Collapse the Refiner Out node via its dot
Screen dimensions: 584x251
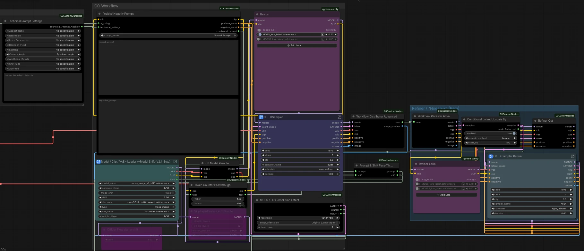535,121
